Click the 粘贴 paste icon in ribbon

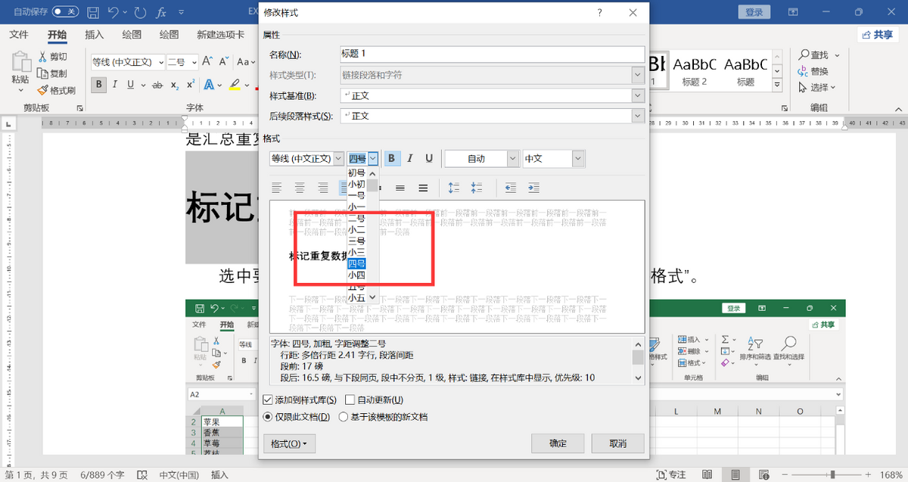point(20,63)
